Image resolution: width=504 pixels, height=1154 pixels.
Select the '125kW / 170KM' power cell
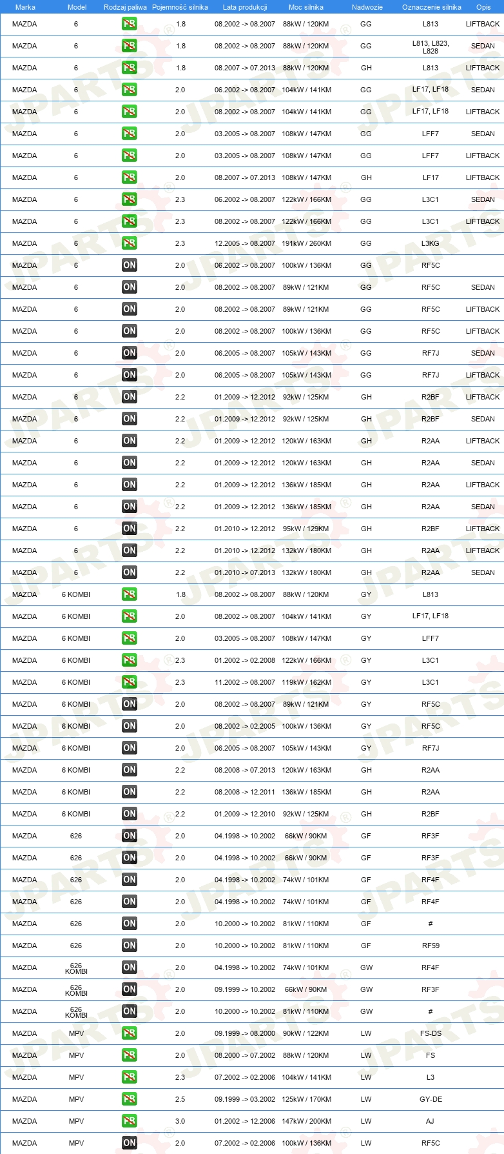(307, 1099)
